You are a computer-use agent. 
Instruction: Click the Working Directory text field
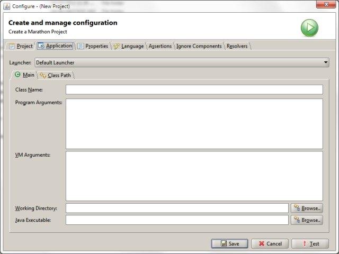[177, 208]
